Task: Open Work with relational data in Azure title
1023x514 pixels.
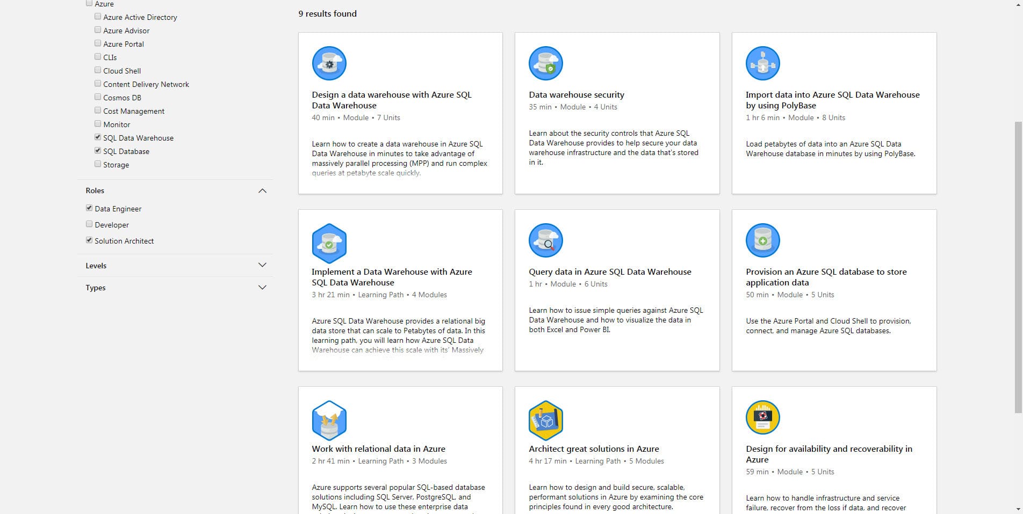Action: pos(378,449)
